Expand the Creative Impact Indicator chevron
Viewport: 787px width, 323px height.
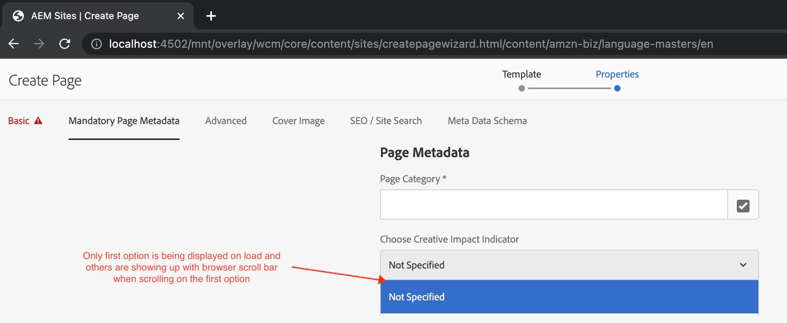point(743,265)
